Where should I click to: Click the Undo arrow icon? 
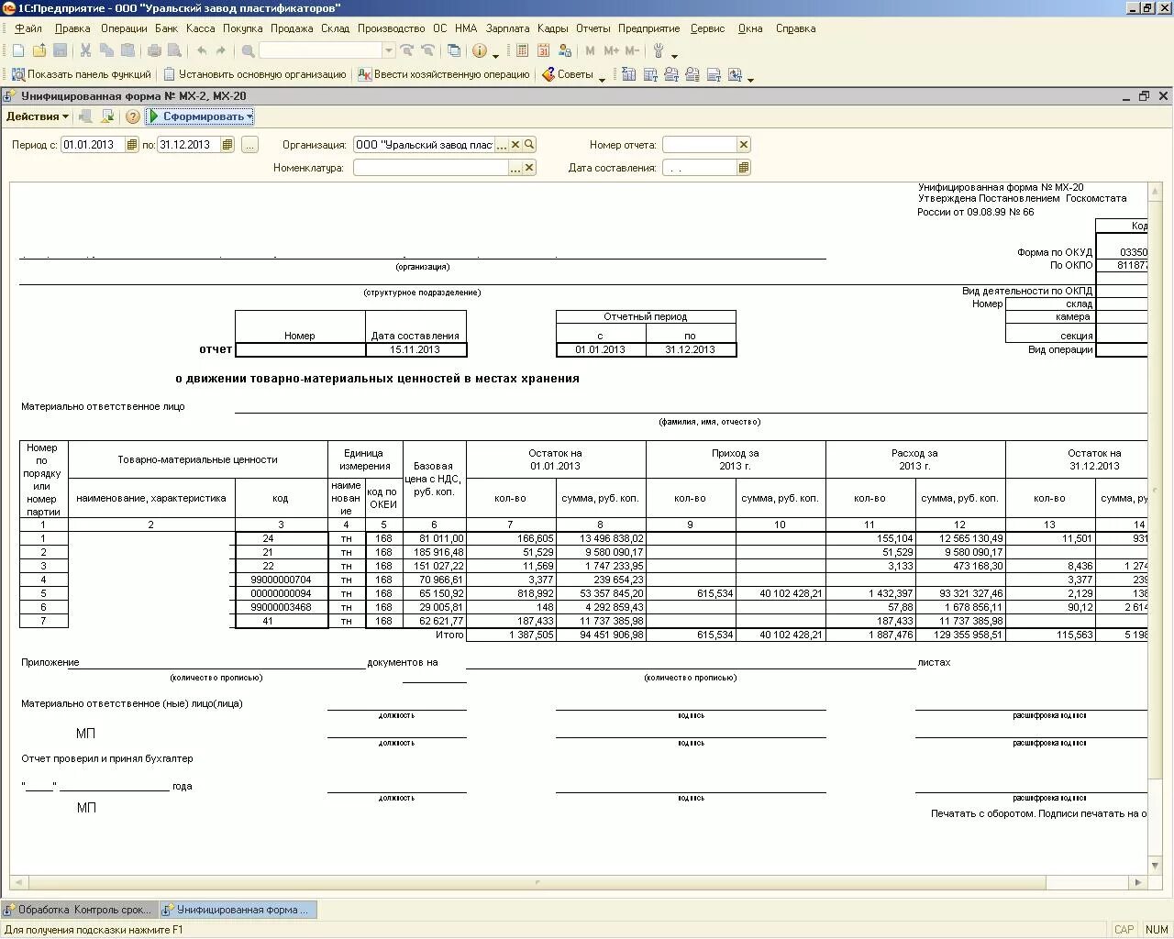point(201,50)
